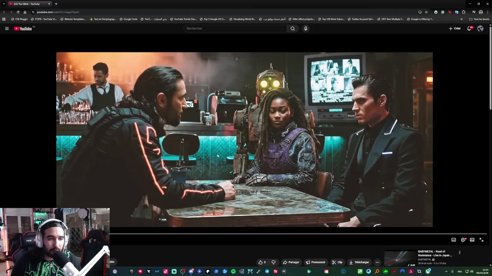Open TikTok from the taskbar
This screenshot has width=492, height=276.
point(166,271)
